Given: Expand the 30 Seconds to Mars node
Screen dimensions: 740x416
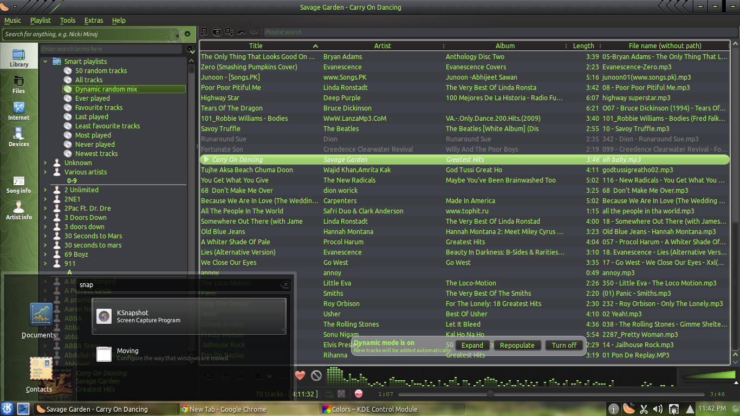Looking at the screenshot, I should click(x=46, y=236).
